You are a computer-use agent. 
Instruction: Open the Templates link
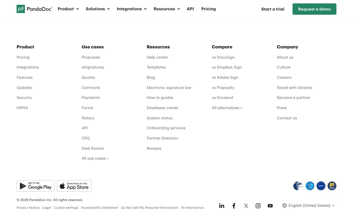156,67
